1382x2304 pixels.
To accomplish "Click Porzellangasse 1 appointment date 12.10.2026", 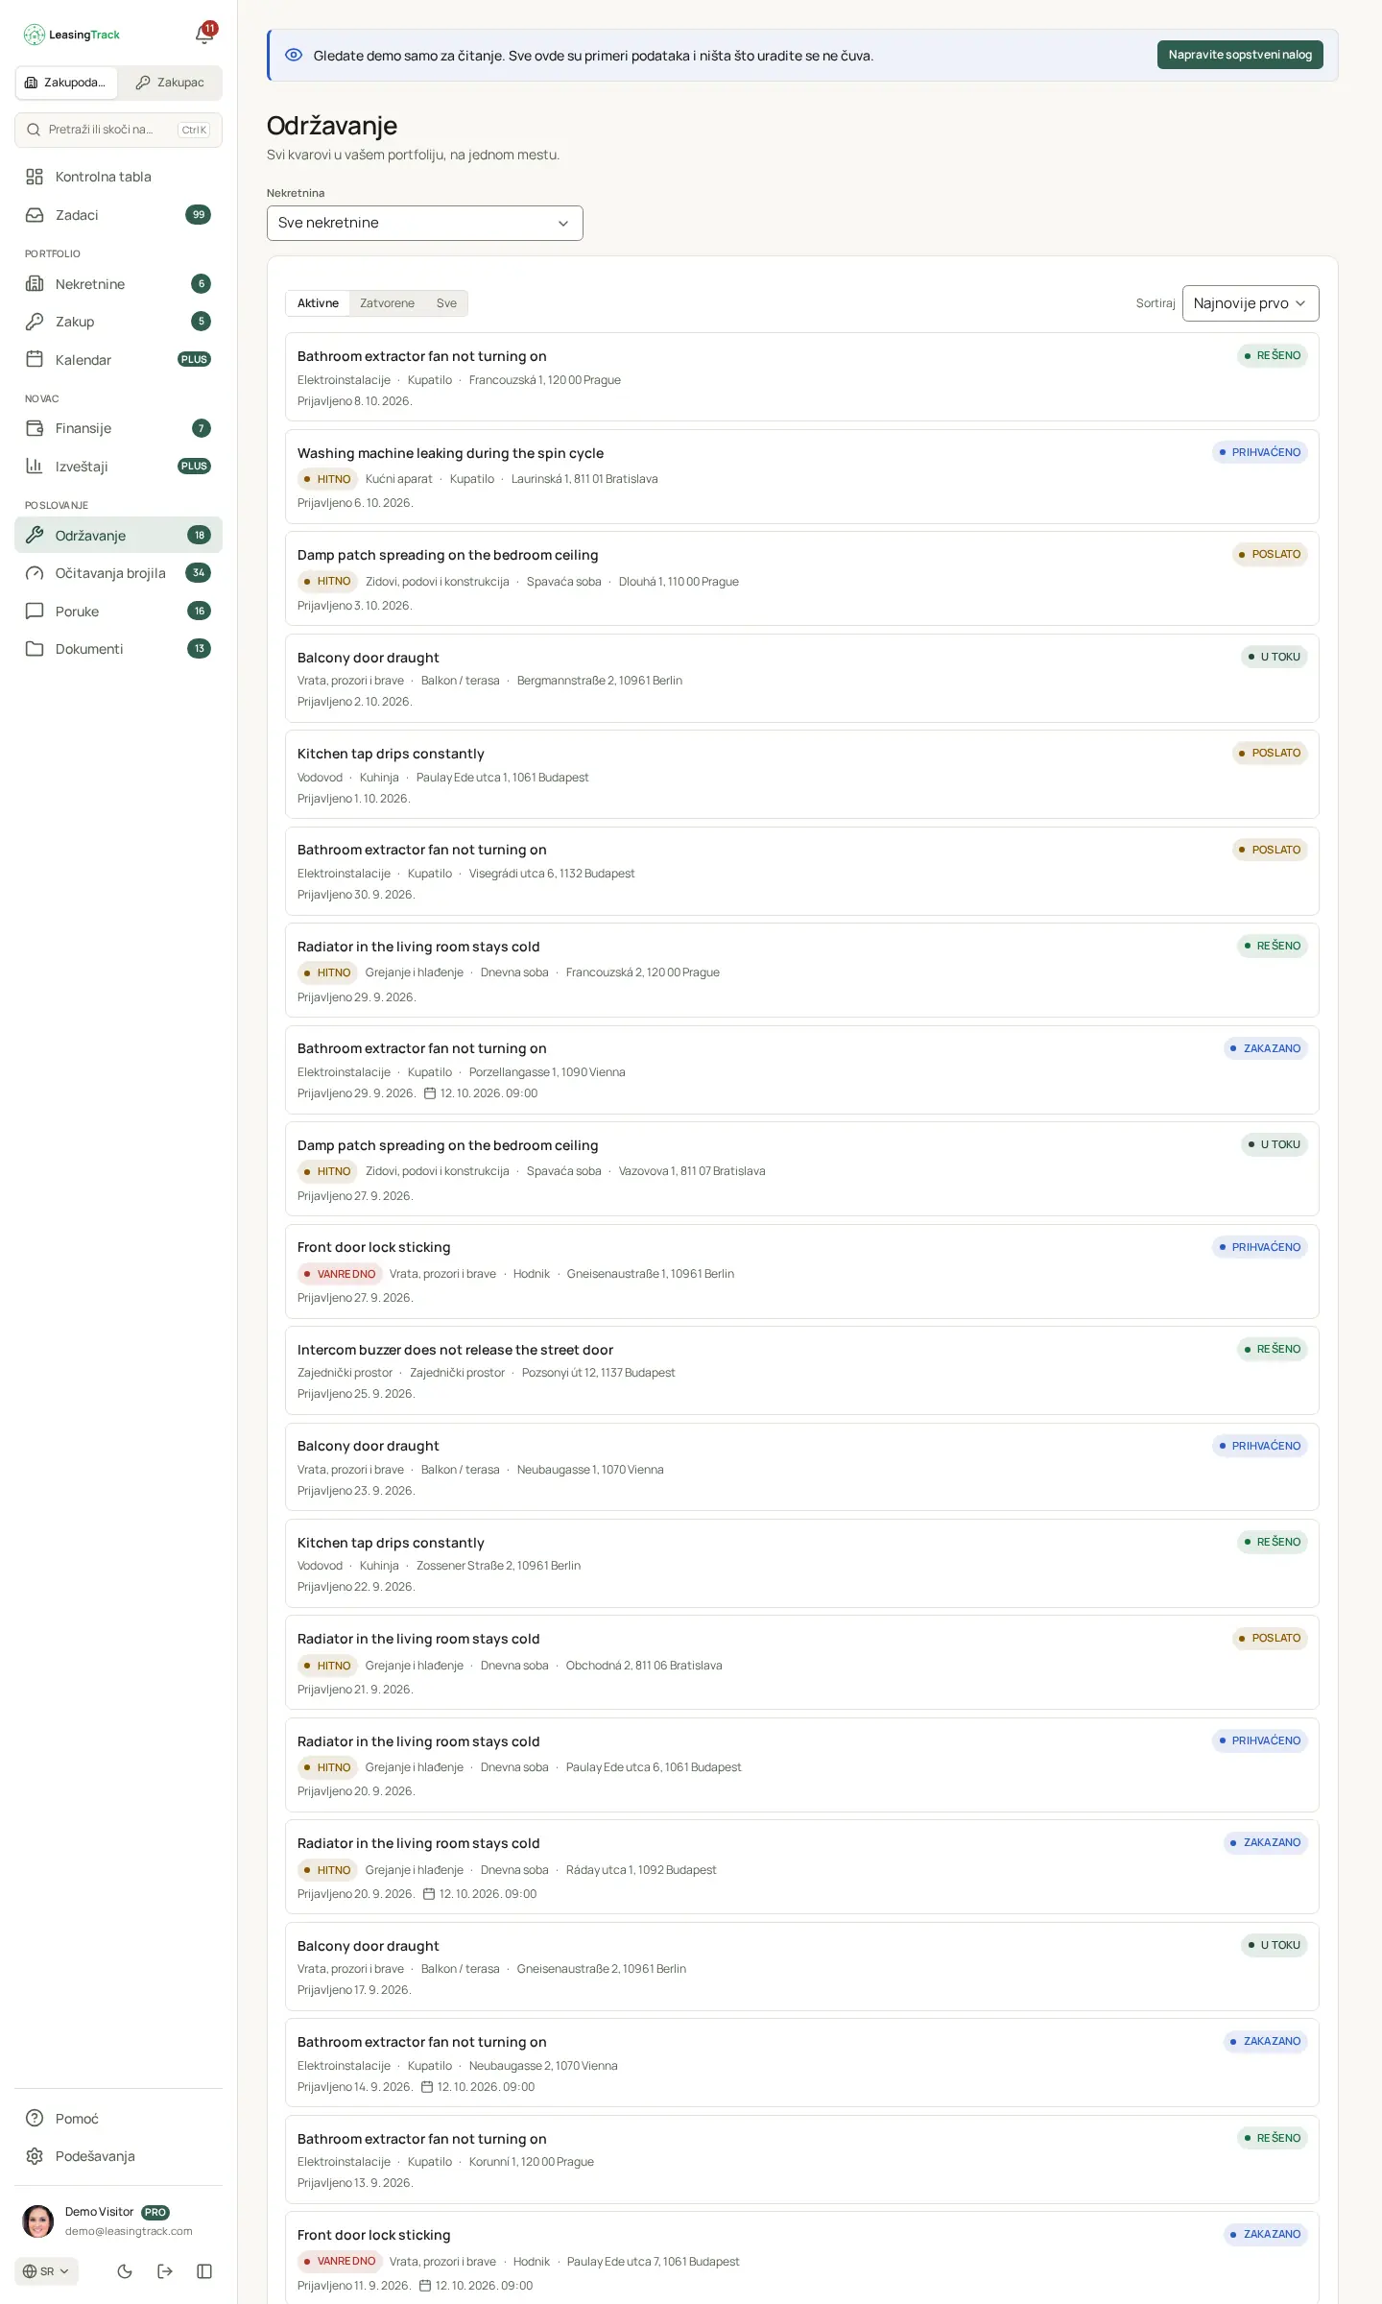I will [x=482, y=1093].
